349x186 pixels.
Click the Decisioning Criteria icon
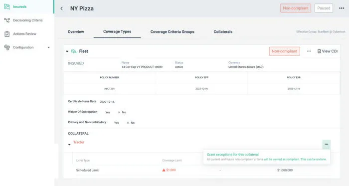point(7,20)
